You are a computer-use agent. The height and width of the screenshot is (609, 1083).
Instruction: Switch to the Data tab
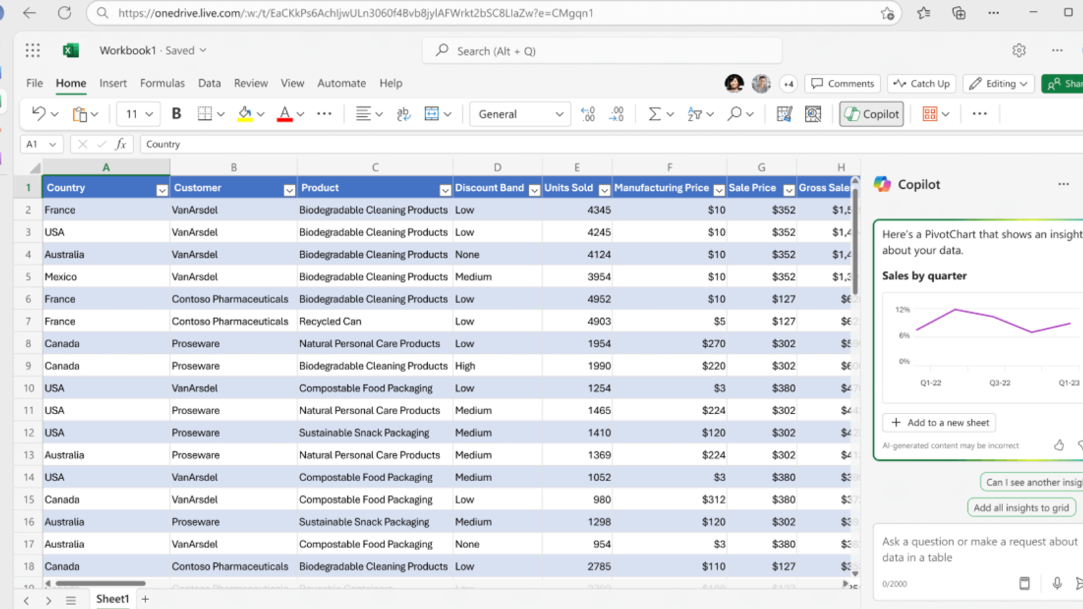pos(209,83)
